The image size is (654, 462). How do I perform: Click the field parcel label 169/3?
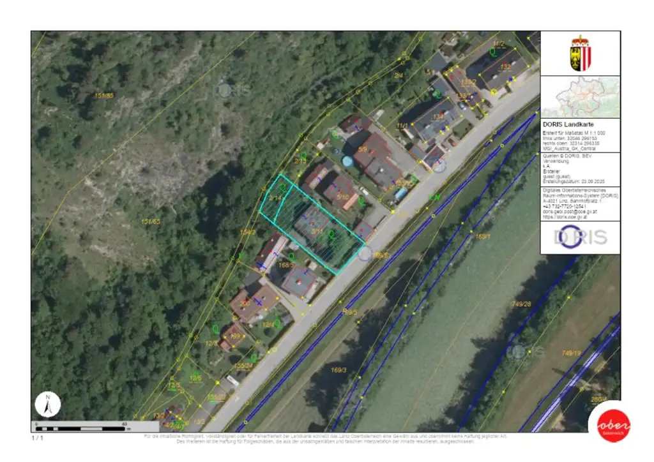pyautogui.click(x=338, y=370)
